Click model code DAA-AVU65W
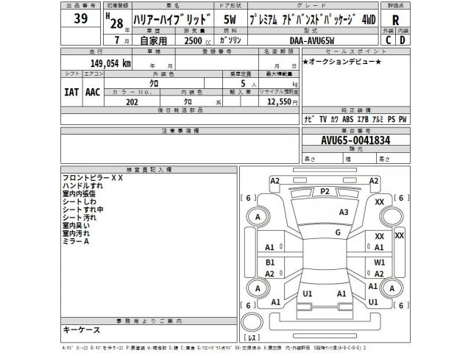The image size is (471, 353). coord(312,40)
